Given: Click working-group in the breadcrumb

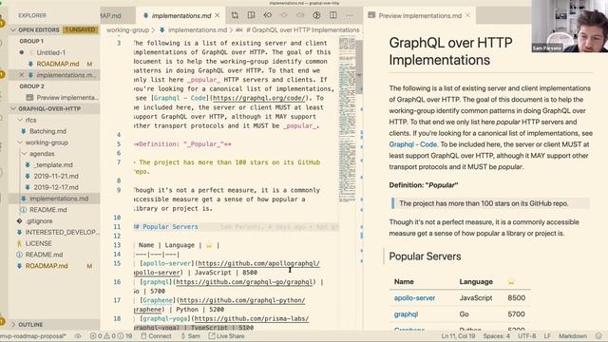Looking at the screenshot, I should coord(127,29).
